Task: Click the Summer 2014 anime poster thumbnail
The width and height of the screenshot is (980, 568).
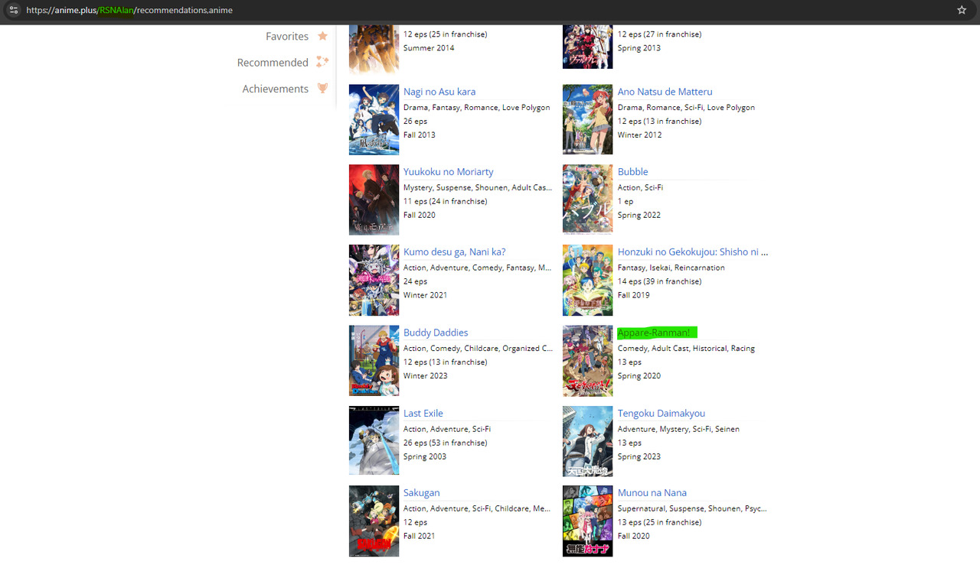Action: point(374,49)
